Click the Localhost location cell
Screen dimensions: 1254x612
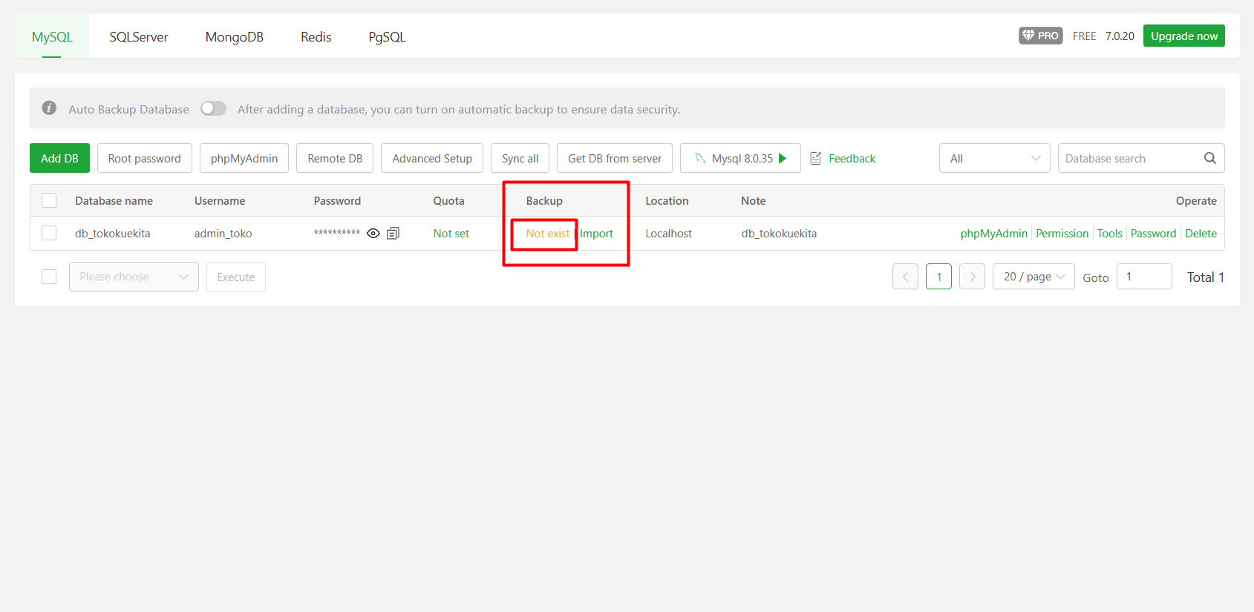pyautogui.click(x=668, y=233)
